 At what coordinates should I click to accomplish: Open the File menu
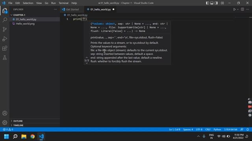[10, 3]
